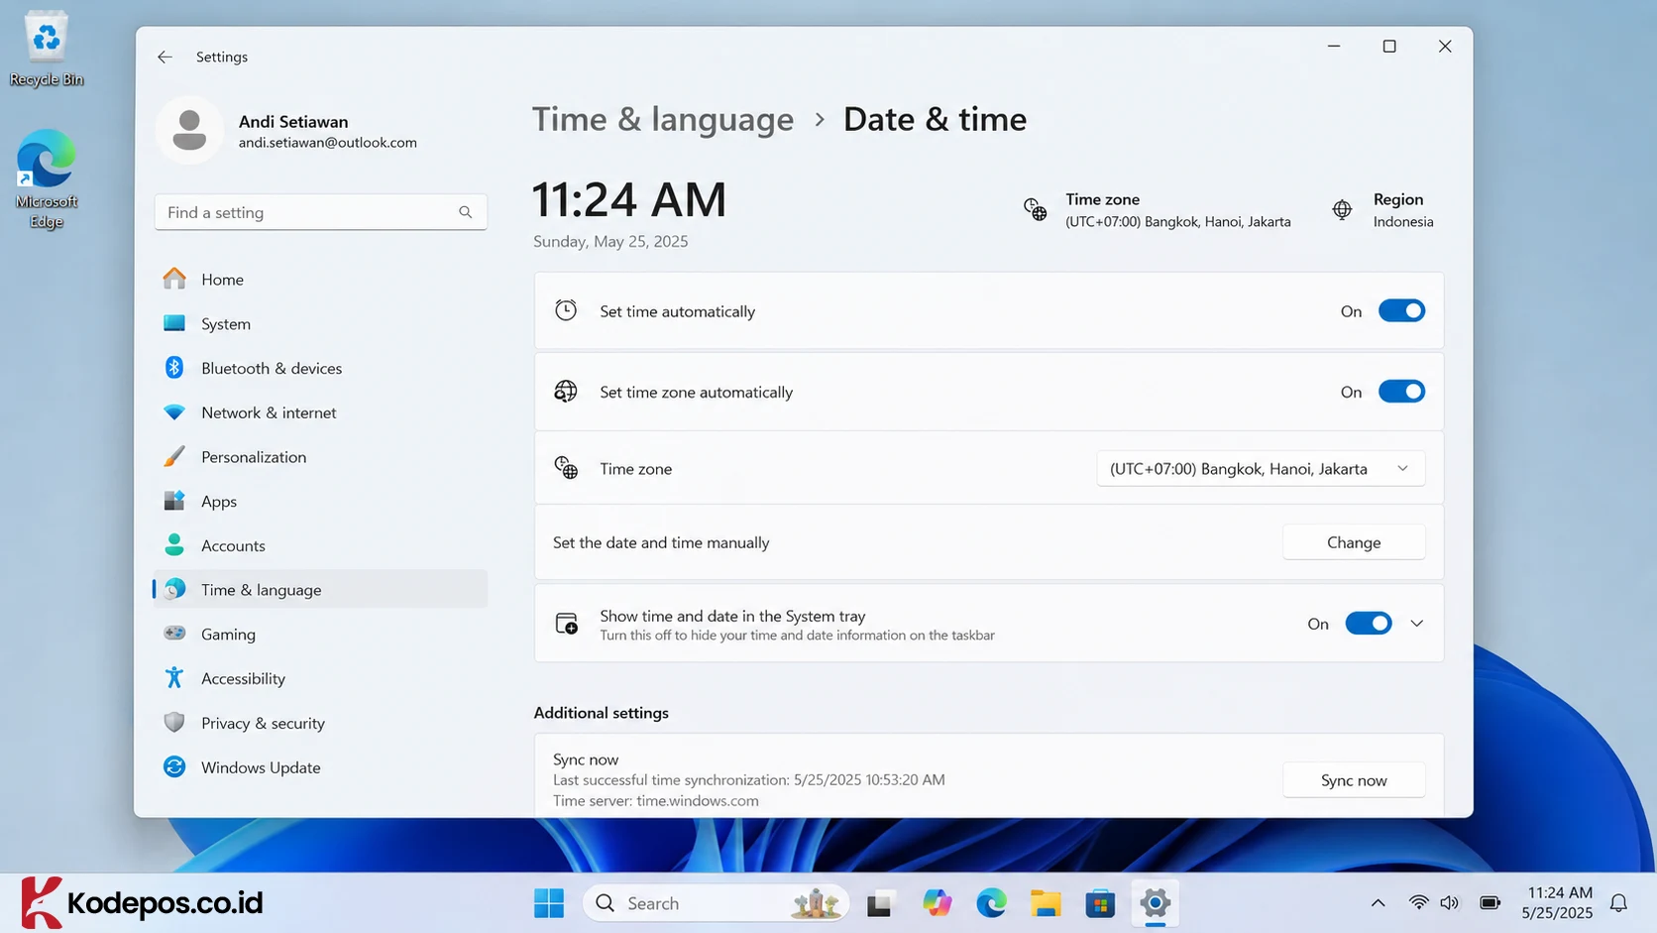Screen dimensions: 1657x933
Task: Click the Home house icon in sidebar
Action: [x=174, y=279]
